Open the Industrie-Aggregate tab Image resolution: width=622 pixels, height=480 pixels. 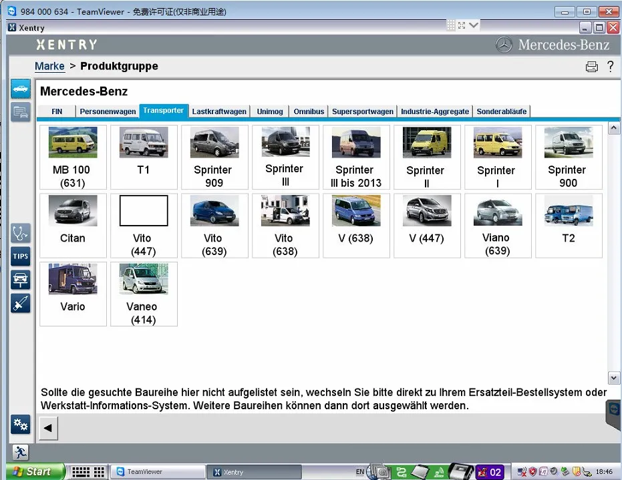coord(435,111)
